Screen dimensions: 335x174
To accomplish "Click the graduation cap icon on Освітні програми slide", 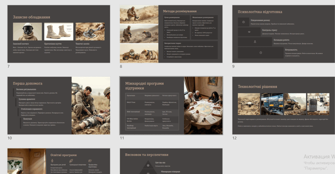I will pos(90,161).
